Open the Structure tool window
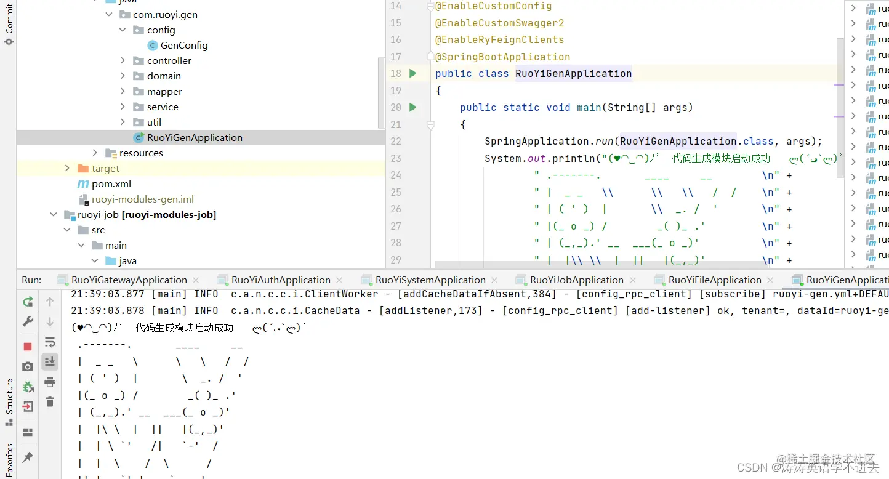The image size is (889, 479). click(9, 401)
